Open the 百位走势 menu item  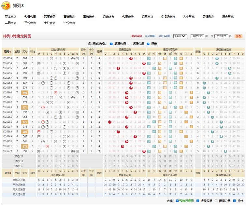click(30, 23)
